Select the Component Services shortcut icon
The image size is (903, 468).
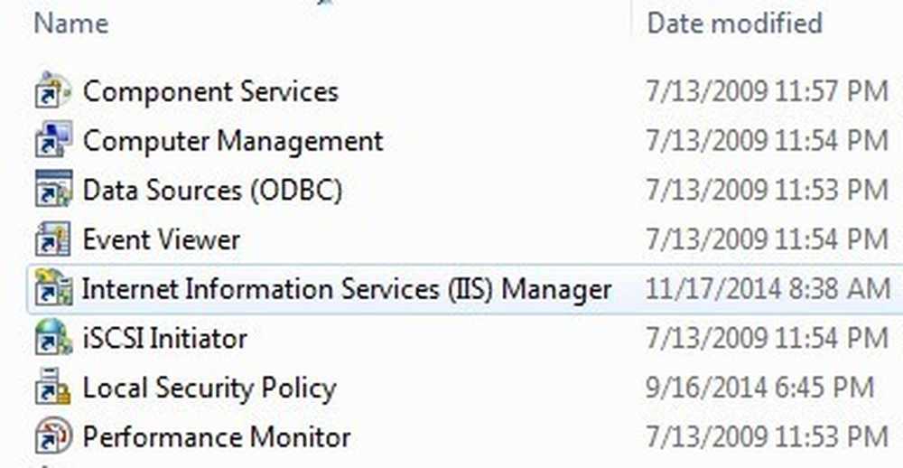point(53,91)
